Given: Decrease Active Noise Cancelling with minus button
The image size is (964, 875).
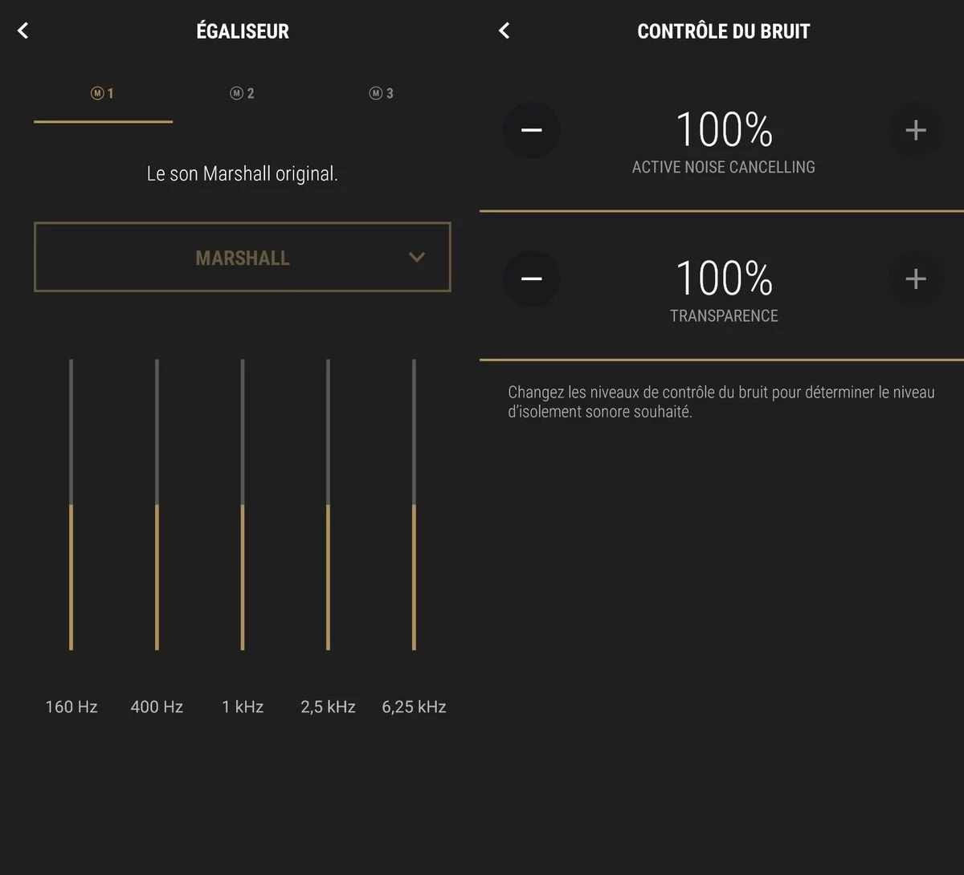Looking at the screenshot, I should tap(532, 130).
